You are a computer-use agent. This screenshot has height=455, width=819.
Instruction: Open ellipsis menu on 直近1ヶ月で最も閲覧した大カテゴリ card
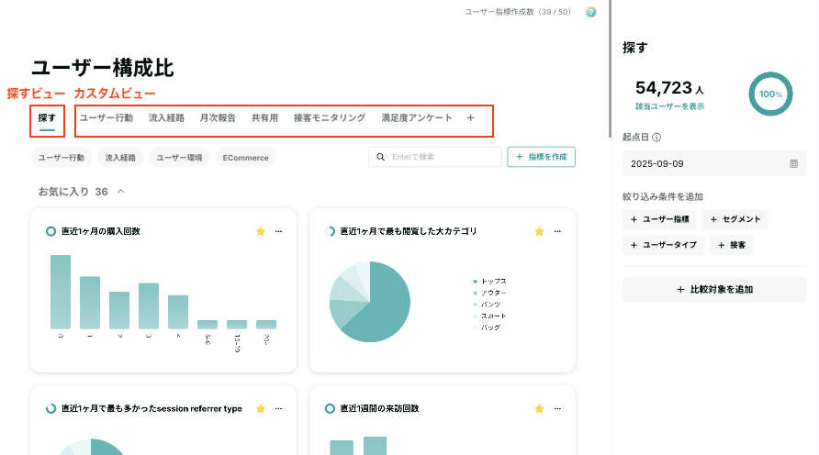tap(557, 231)
